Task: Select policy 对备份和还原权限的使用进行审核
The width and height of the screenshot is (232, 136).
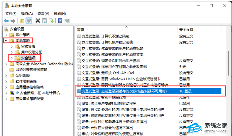Action: pos(112,134)
